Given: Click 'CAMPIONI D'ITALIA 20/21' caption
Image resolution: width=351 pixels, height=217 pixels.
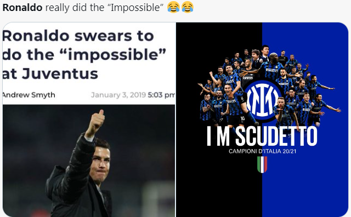Looking at the screenshot, I should pos(262,151).
